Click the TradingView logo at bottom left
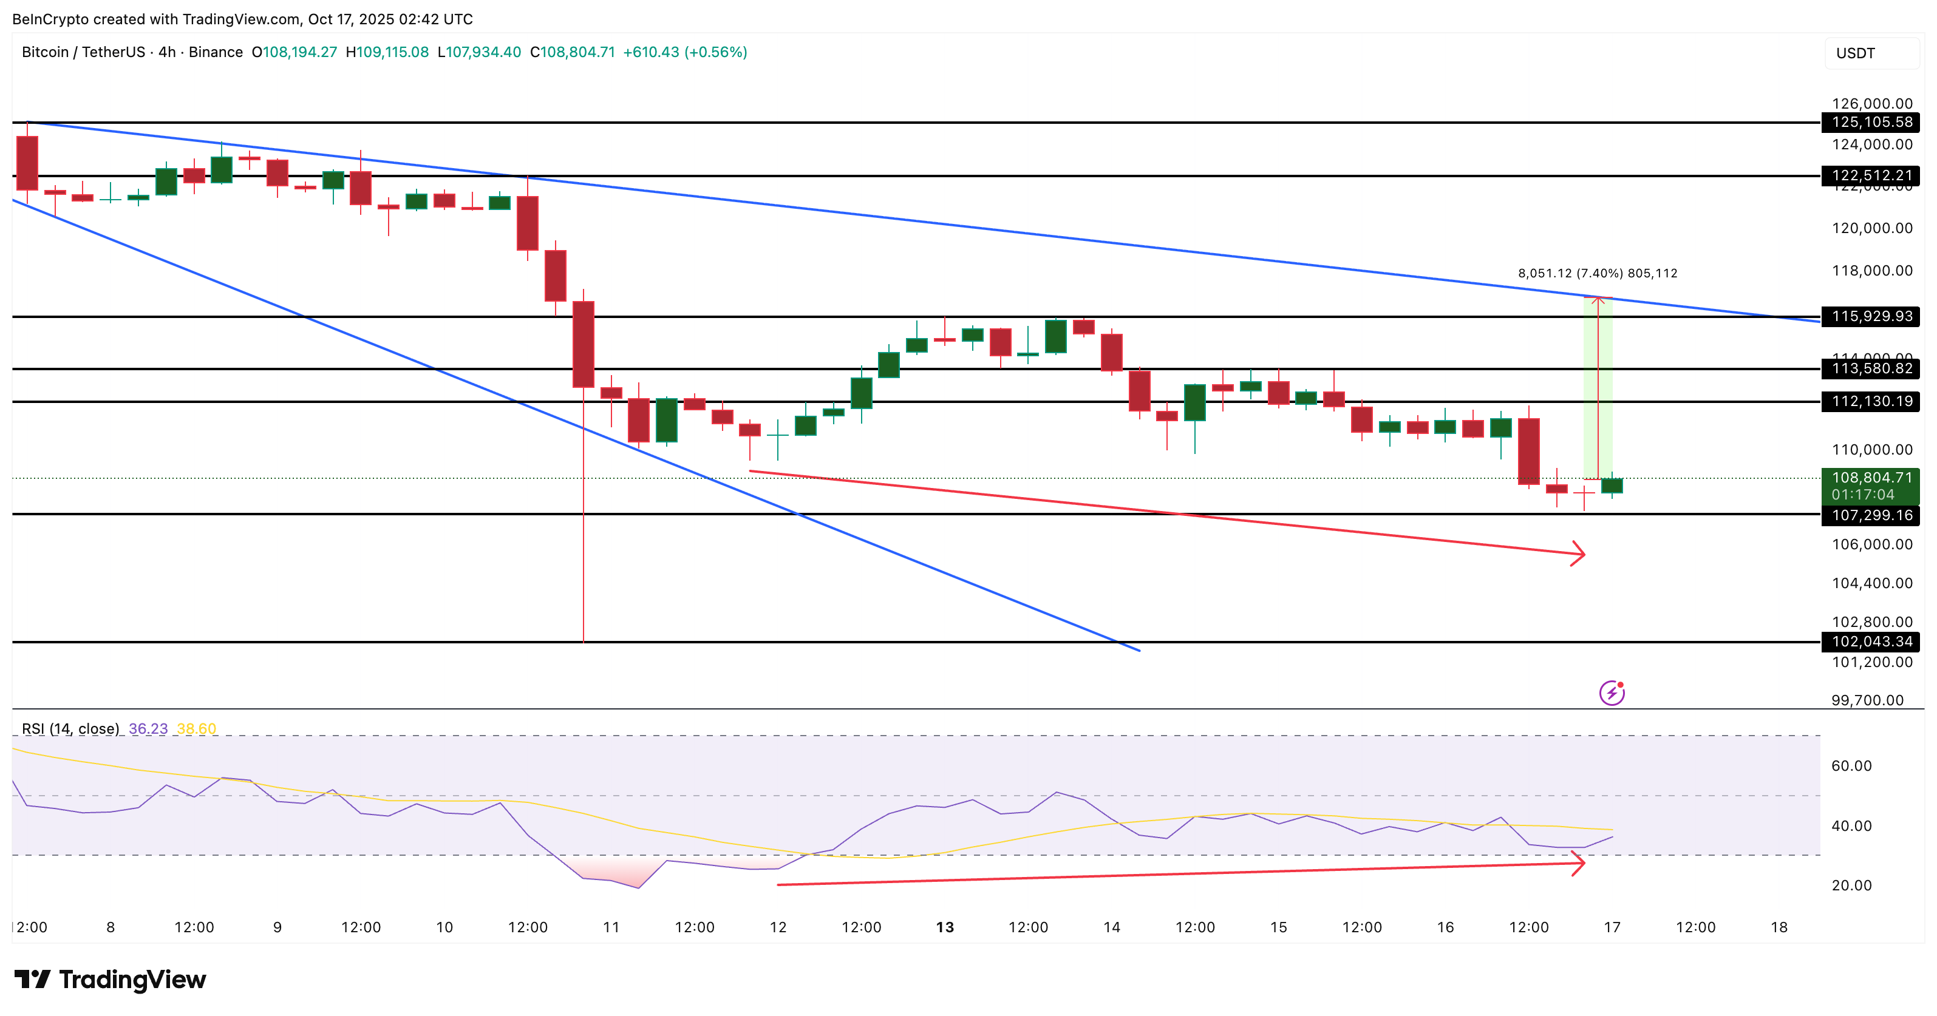 point(110,979)
